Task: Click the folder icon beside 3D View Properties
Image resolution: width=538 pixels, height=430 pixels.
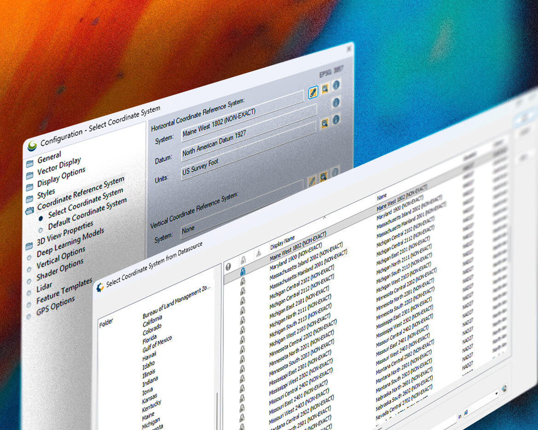Action: tap(29, 246)
